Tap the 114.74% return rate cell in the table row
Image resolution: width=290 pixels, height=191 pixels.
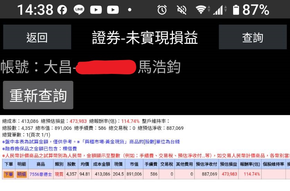pos(250,174)
